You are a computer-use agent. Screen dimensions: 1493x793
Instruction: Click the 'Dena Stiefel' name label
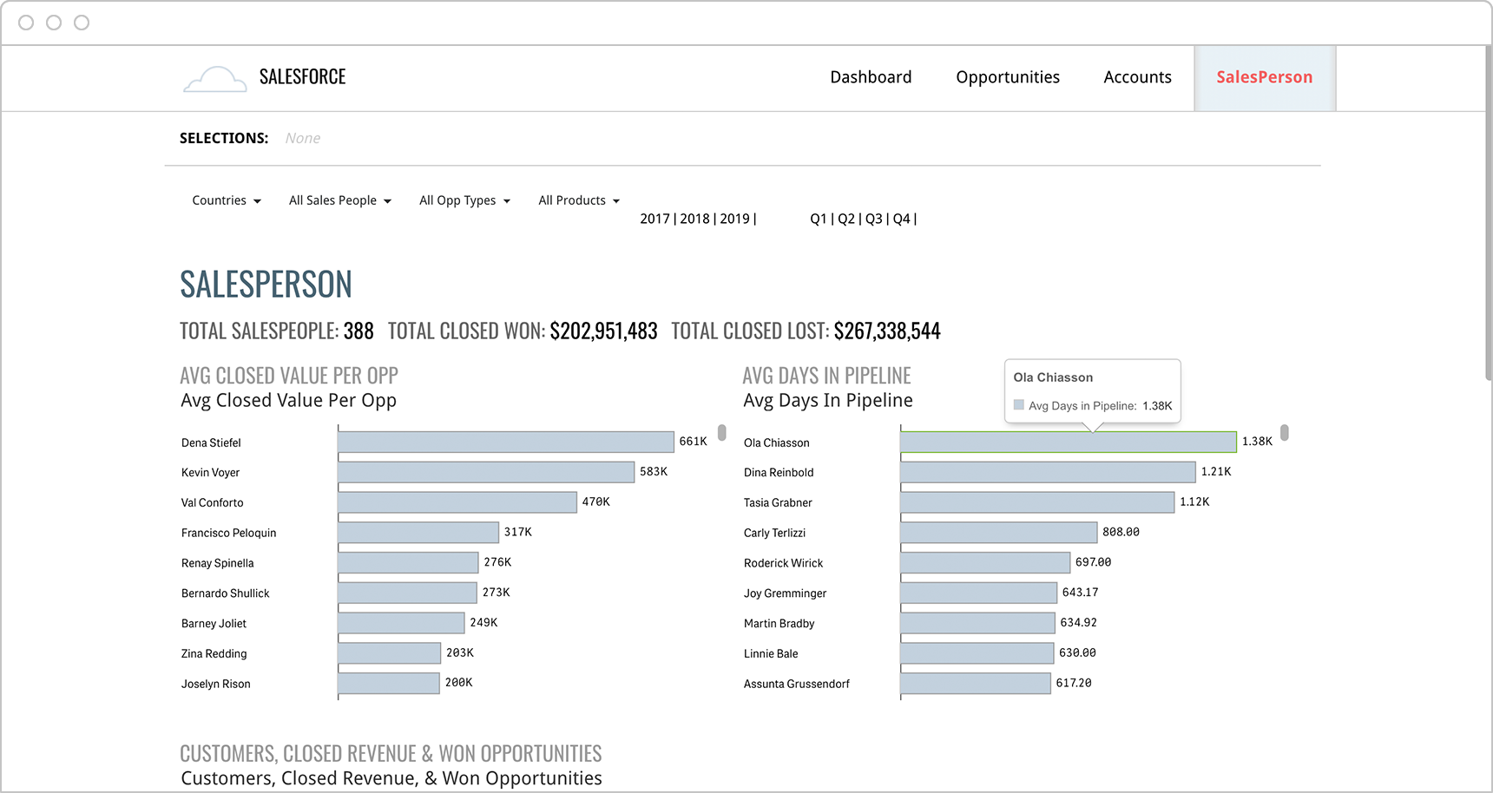point(211,442)
